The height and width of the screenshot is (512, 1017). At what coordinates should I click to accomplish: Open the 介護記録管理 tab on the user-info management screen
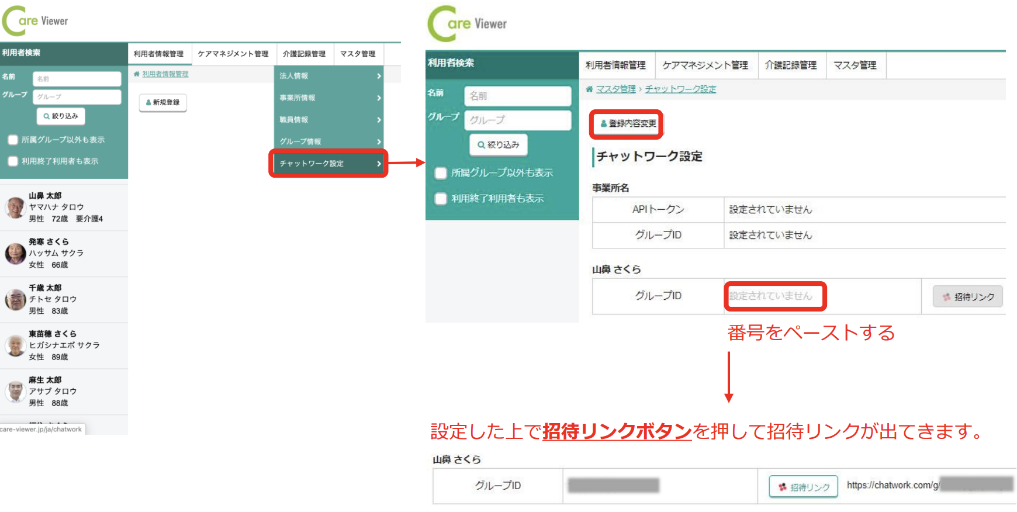tap(305, 54)
